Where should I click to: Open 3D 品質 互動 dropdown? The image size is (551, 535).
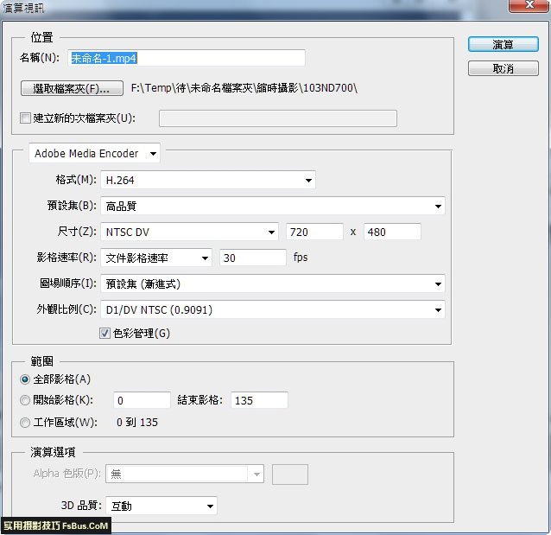coord(161,506)
